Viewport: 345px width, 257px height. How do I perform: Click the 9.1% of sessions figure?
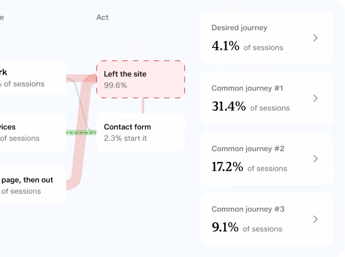coord(247,227)
